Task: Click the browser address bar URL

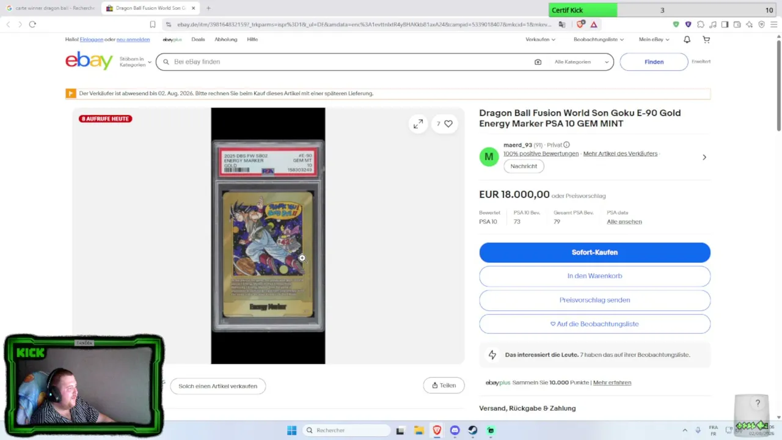Action: pos(364,24)
